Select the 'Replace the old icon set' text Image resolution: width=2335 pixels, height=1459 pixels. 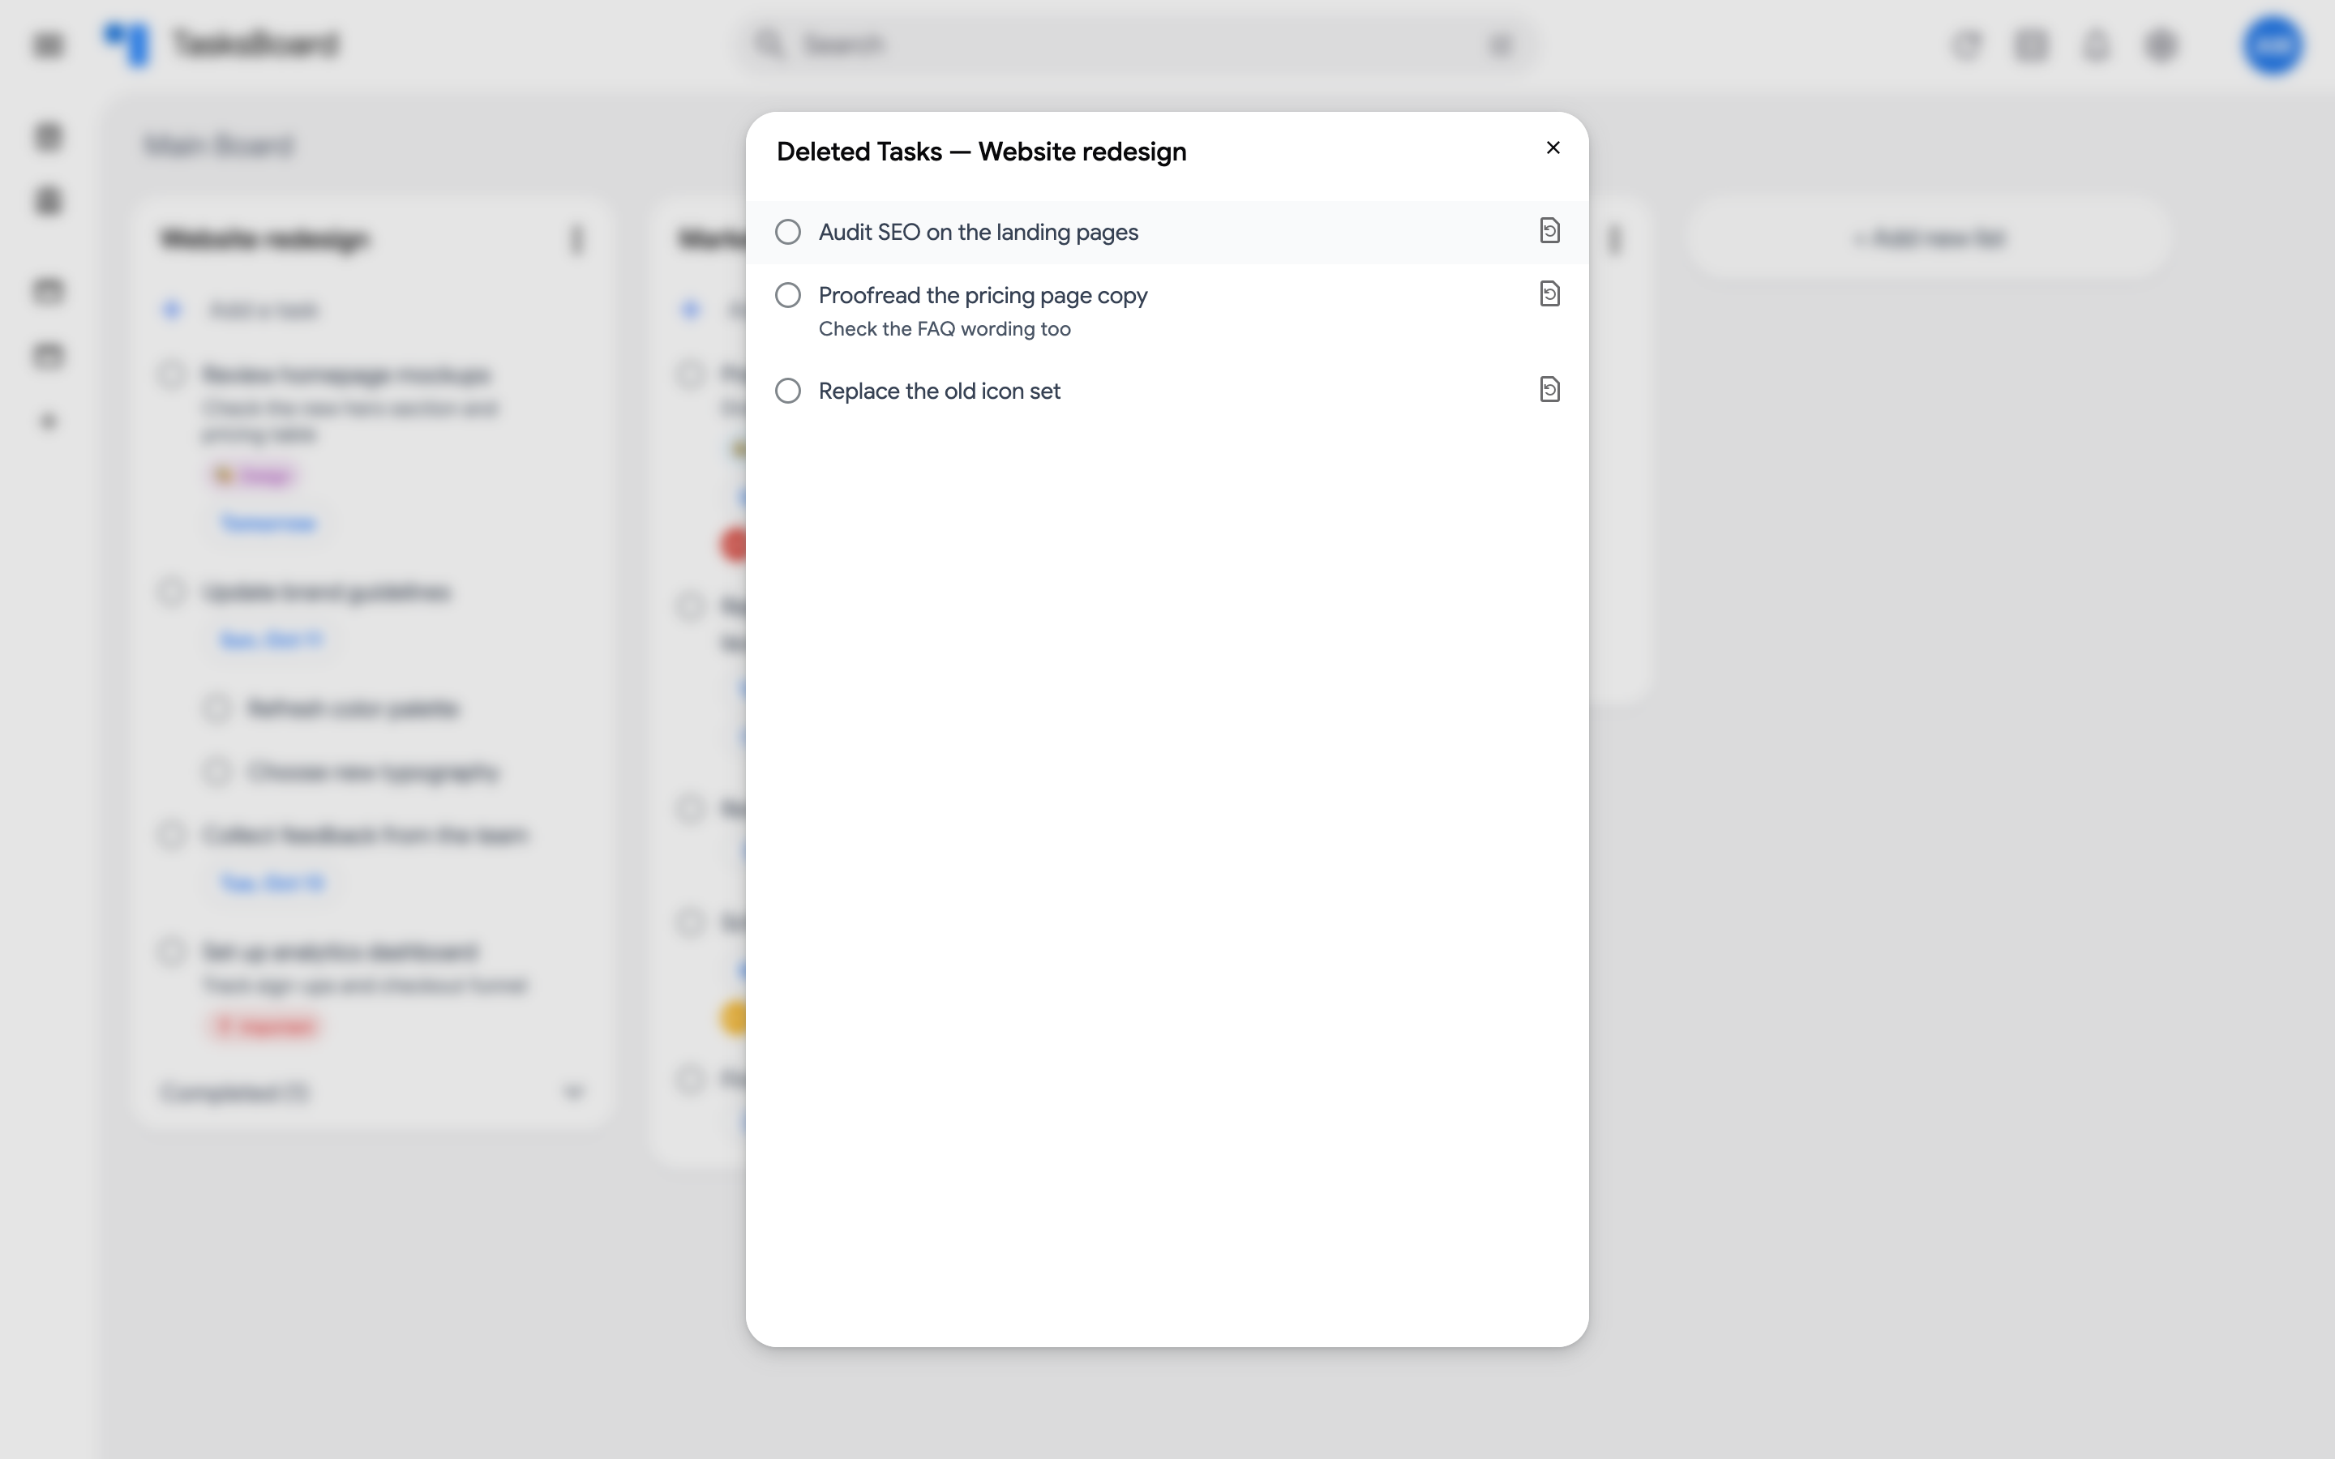tap(939, 391)
